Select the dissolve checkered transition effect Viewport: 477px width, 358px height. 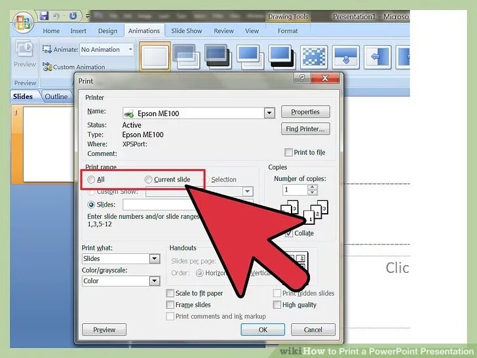(x=314, y=57)
